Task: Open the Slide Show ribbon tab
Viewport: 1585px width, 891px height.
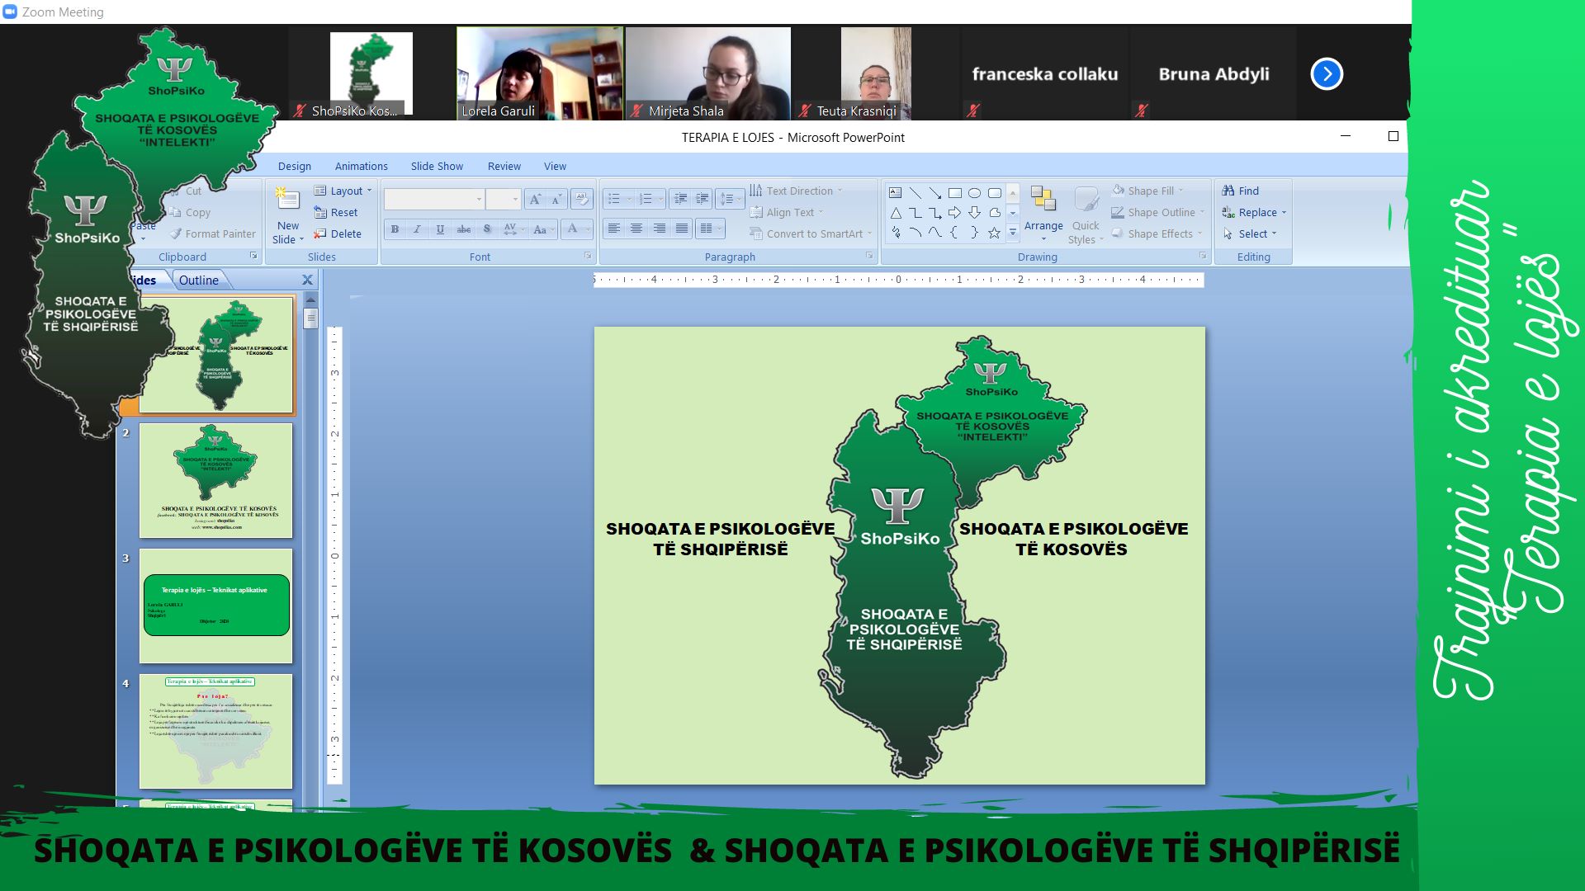Action: click(x=437, y=166)
